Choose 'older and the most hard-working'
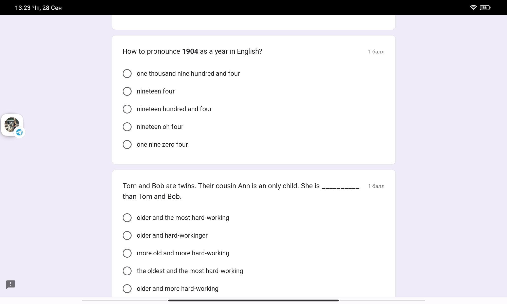 click(x=176, y=218)
